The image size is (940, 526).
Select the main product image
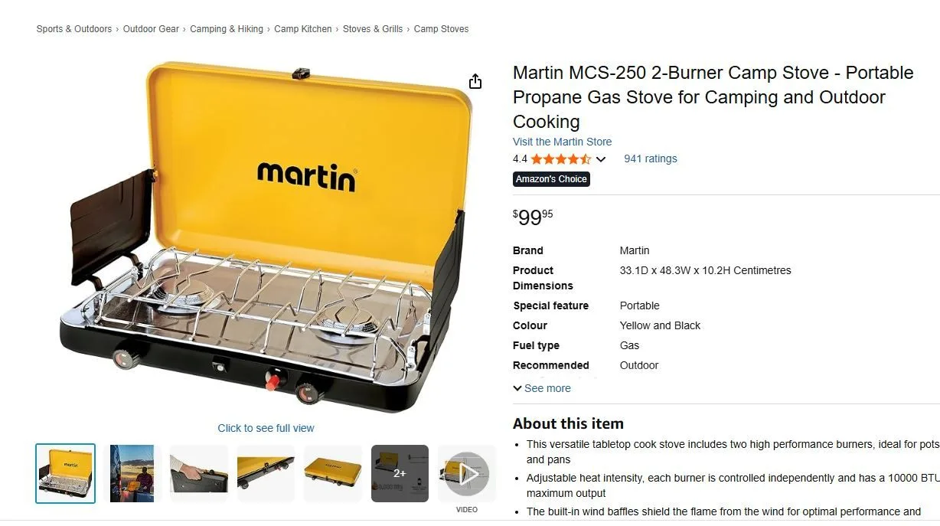click(266, 230)
